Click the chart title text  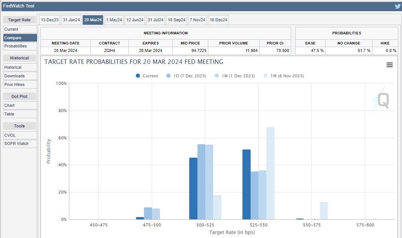(134, 62)
